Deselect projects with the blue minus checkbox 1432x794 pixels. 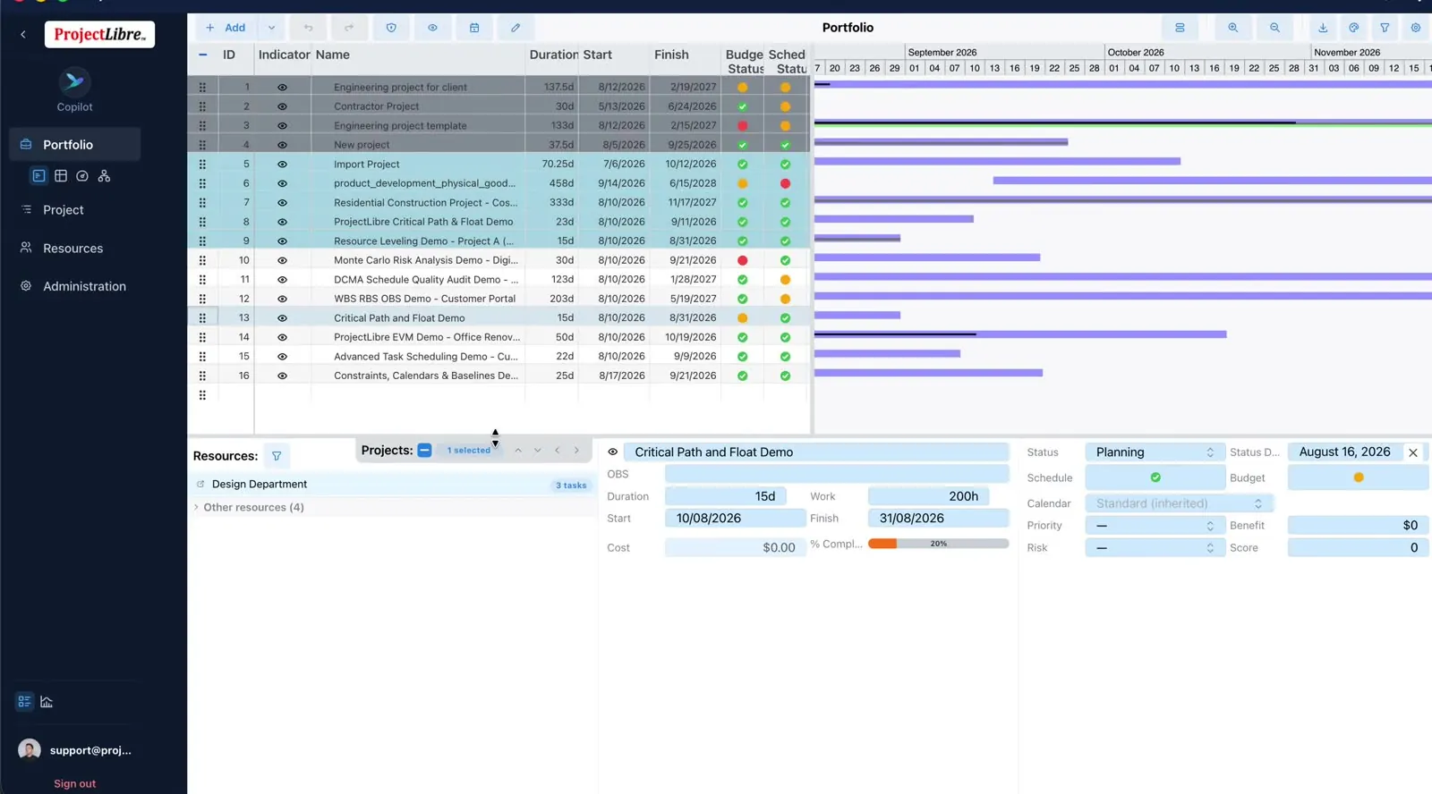pyautogui.click(x=425, y=451)
